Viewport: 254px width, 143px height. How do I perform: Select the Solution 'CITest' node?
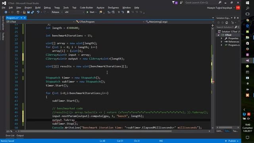(229, 32)
